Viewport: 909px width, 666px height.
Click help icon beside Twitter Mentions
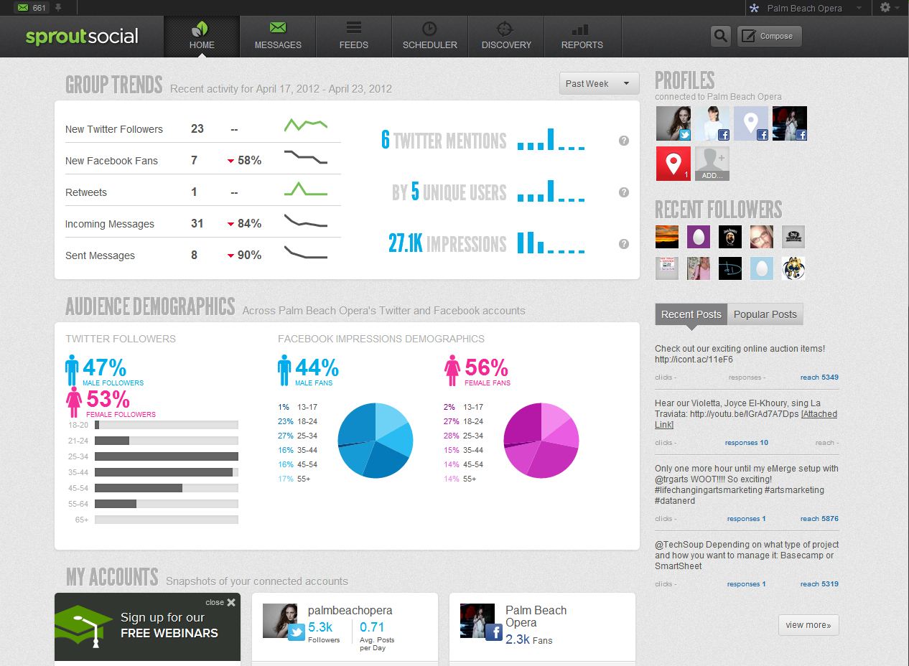coord(624,141)
